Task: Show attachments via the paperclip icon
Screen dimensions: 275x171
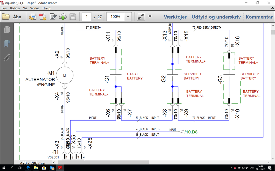Action: (7, 57)
